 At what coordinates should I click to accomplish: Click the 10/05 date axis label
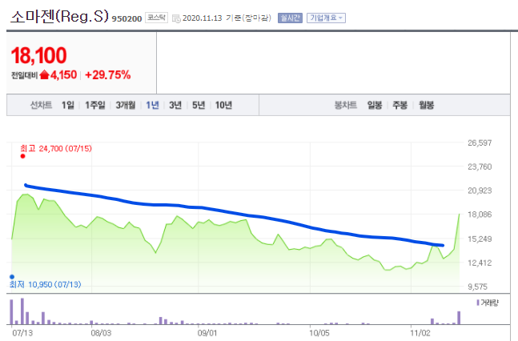click(x=319, y=333)
